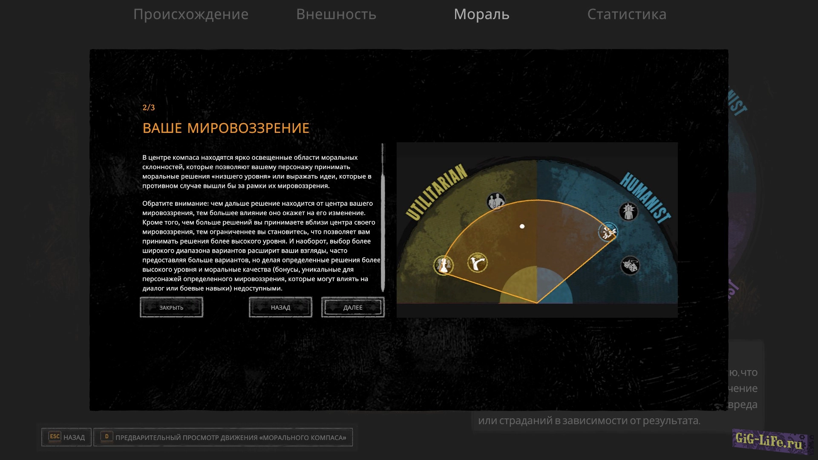Screen dimensions: 818x460
Task: Click the moral compass movement preview button
Action: [230, 437]
